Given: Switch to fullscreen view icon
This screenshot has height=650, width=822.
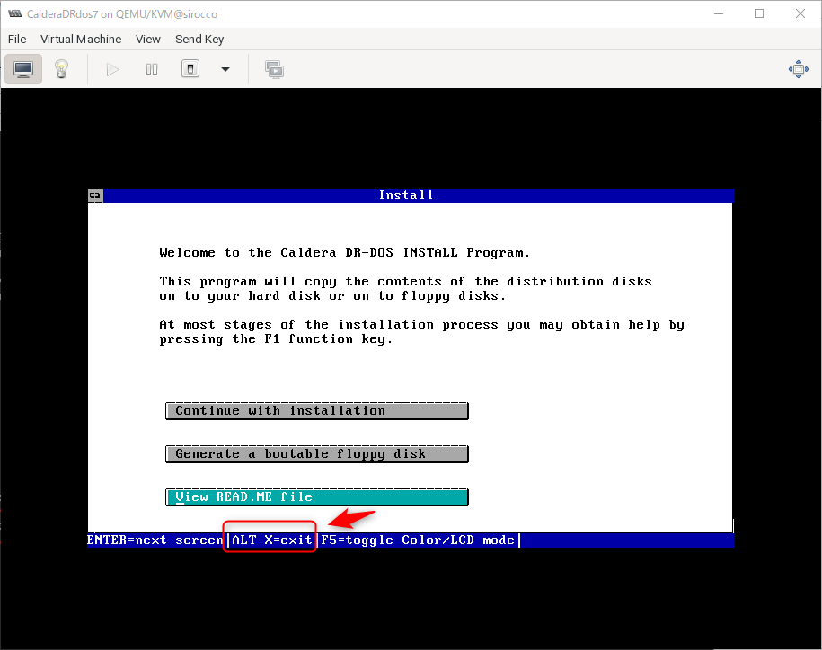Looking at the screenshot, I should tap(799, 69).
